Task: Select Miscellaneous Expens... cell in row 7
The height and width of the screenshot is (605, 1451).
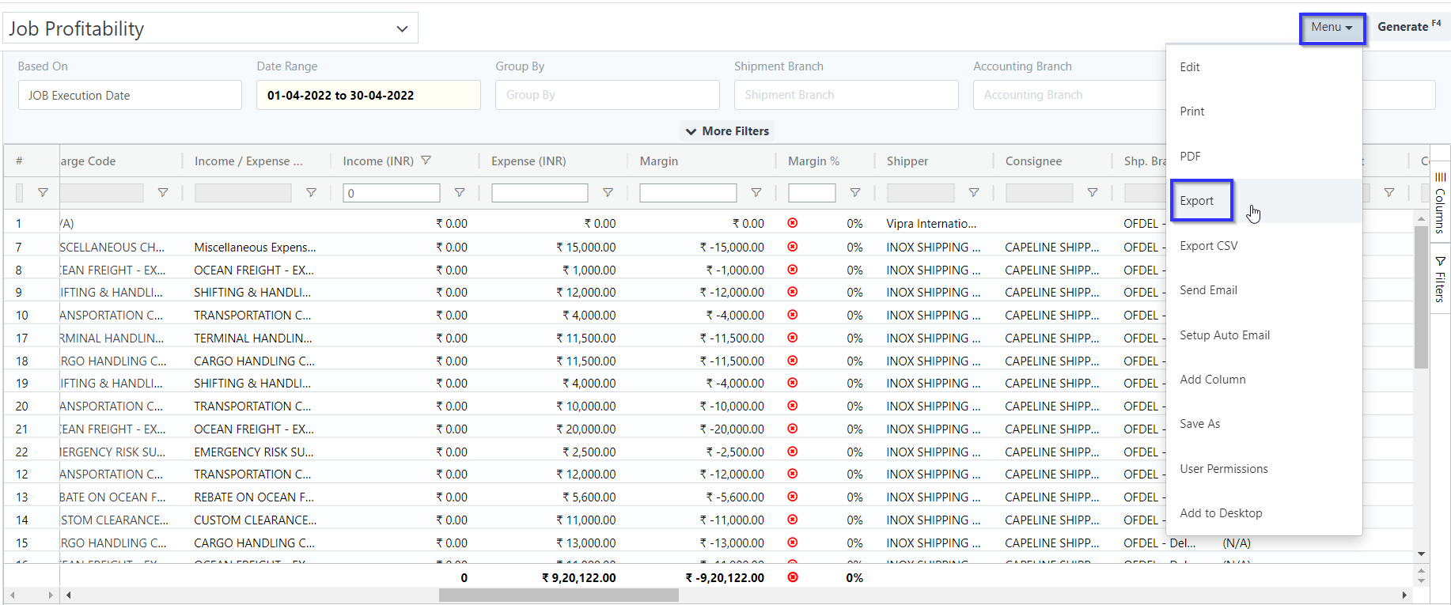Action: 255,248
